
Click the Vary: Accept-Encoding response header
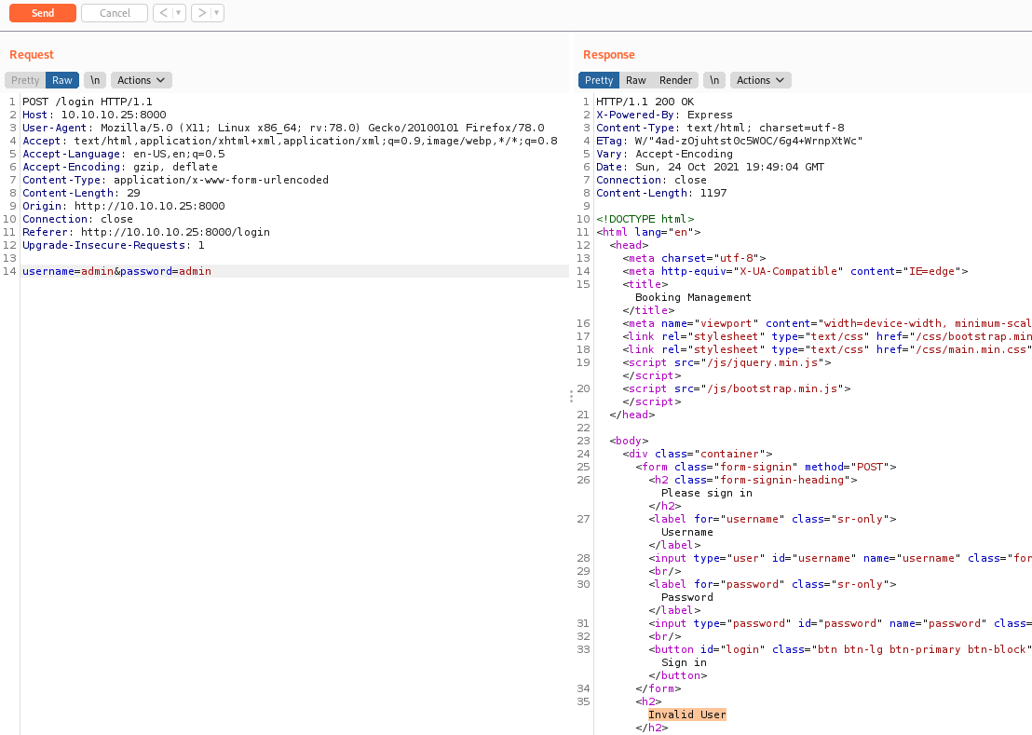point(664,154)
